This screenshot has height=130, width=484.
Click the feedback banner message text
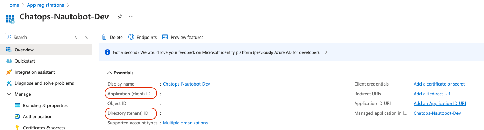[x=216, y=52]
